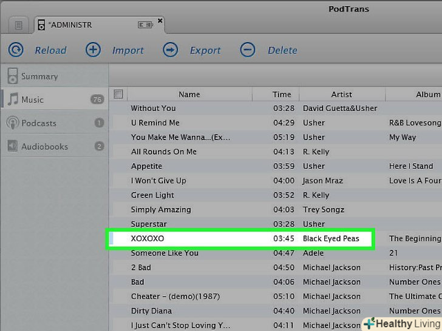
Task: Click time 05:19 cell
Action: point(284,138)
